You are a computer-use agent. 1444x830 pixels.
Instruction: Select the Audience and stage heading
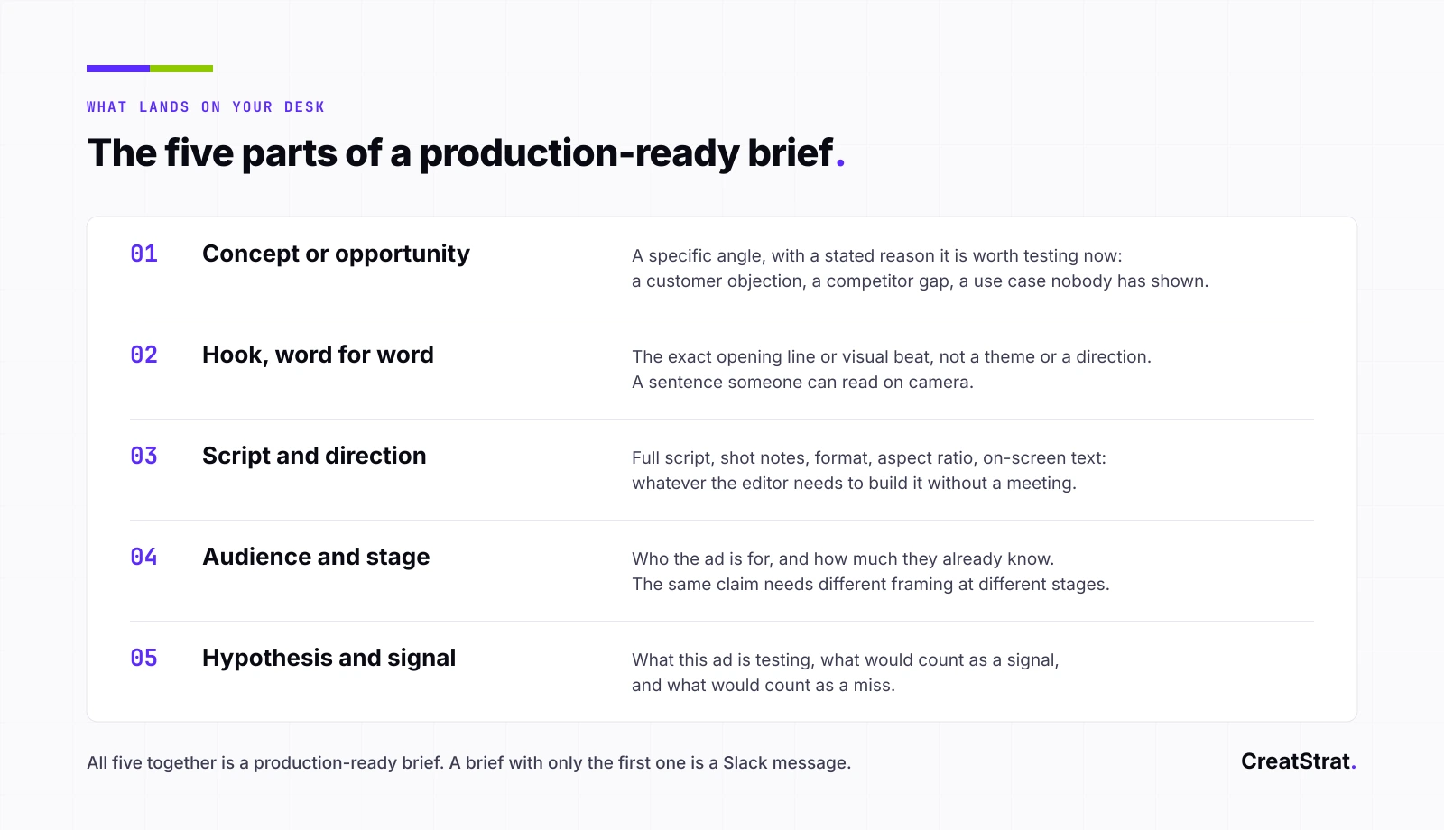tap(316, 558)
